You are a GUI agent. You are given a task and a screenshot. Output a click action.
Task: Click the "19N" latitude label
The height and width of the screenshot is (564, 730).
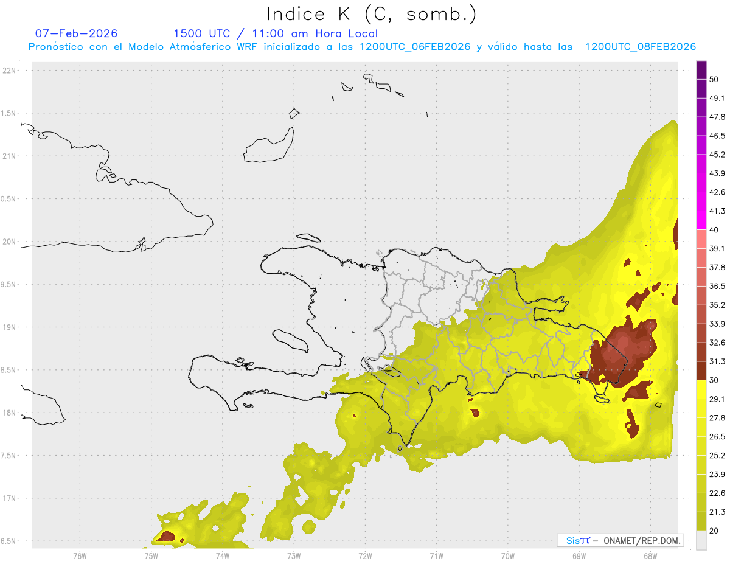(x=10, y=327)
